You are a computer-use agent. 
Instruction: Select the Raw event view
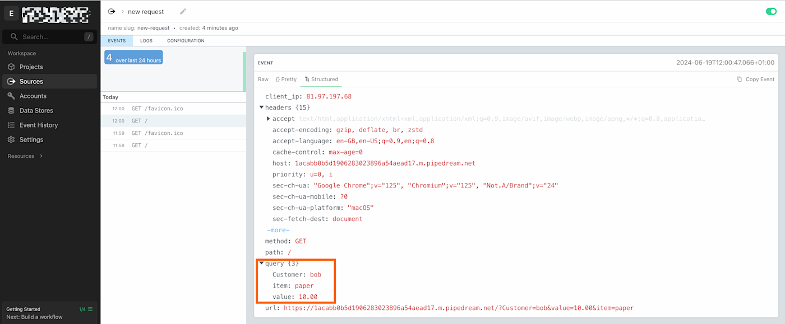click(263, 79)
